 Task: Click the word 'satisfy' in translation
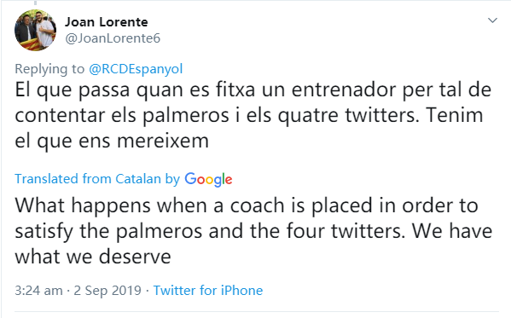tap(44, 232)
